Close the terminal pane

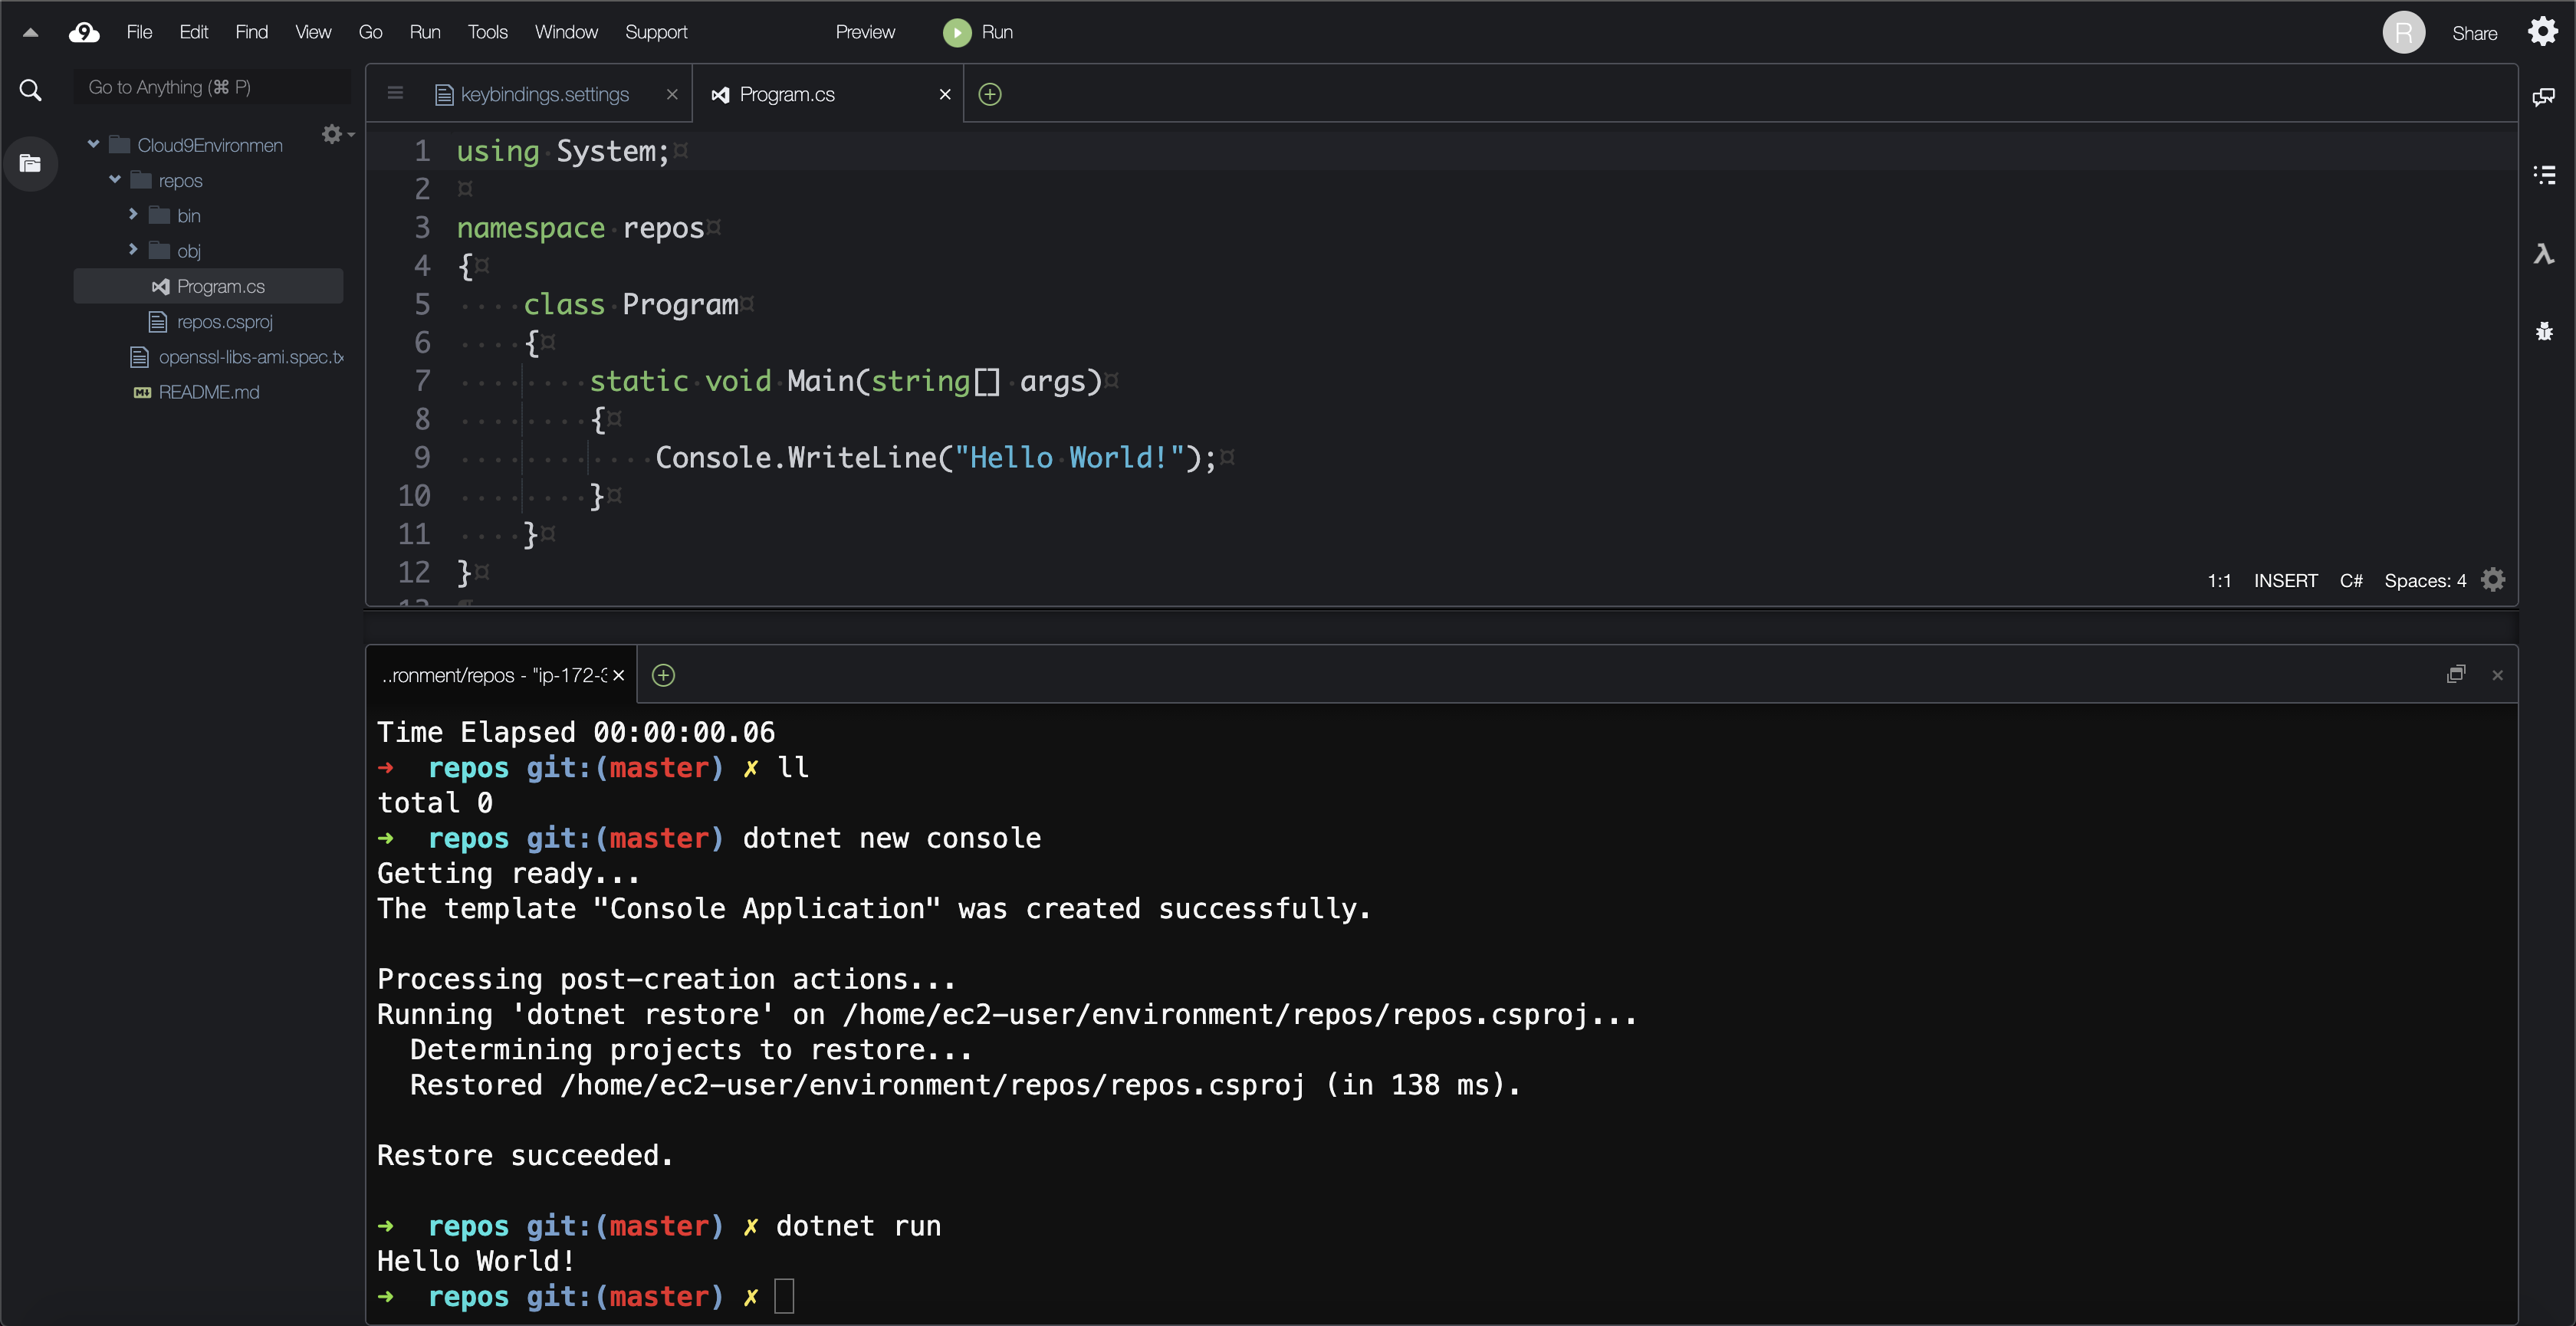tap(2497, 675)
